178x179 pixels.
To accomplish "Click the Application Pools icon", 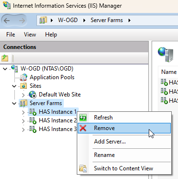I will click(24, 77).
